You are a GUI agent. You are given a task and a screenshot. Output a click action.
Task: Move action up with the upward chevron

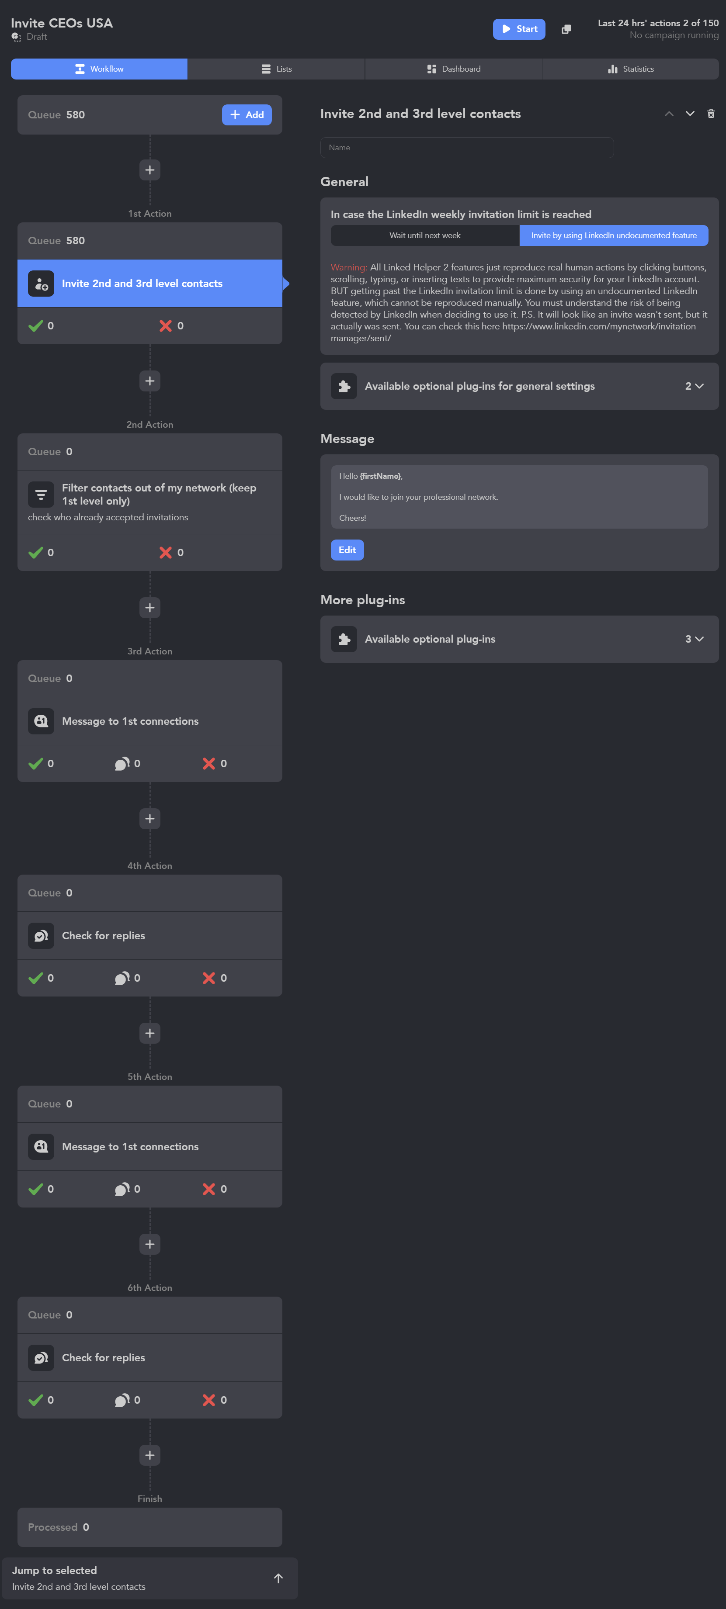pos(668,114)
